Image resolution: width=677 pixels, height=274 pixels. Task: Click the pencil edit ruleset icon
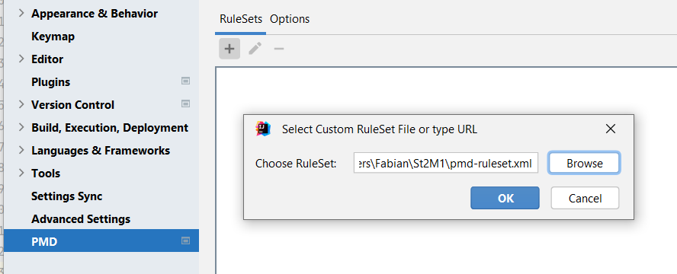tap(255, 49)
